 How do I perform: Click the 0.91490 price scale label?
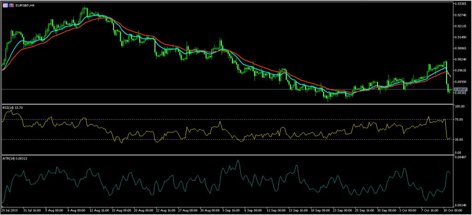461,37
